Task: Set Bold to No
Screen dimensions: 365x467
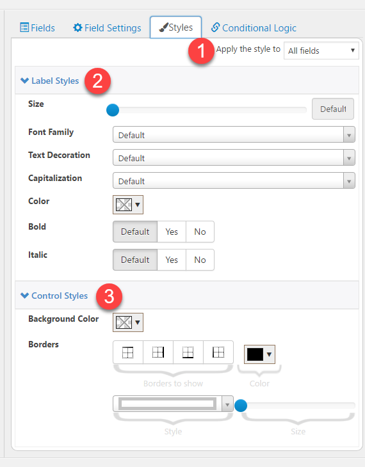Action: coord(200,232)
